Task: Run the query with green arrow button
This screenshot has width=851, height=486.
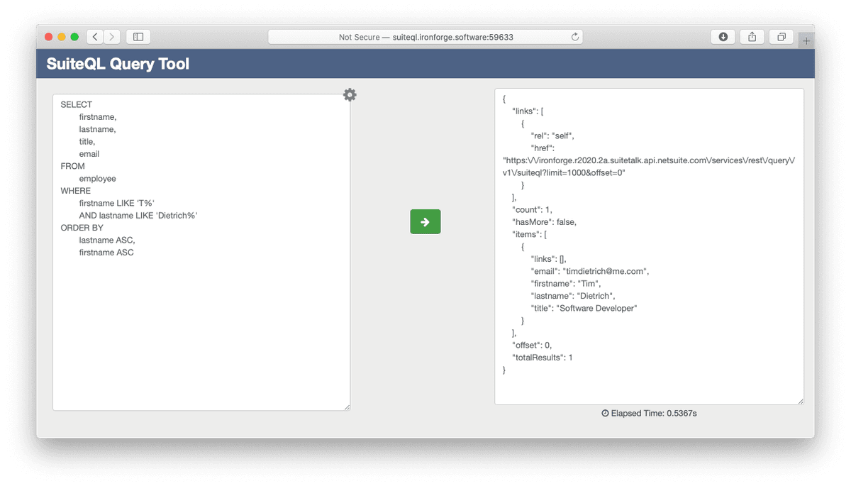Action: tap(425, 221)
